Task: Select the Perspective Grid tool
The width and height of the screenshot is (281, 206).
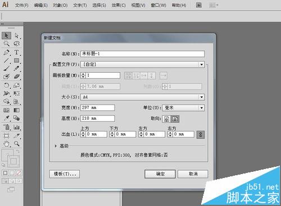Action: point(17,101)
